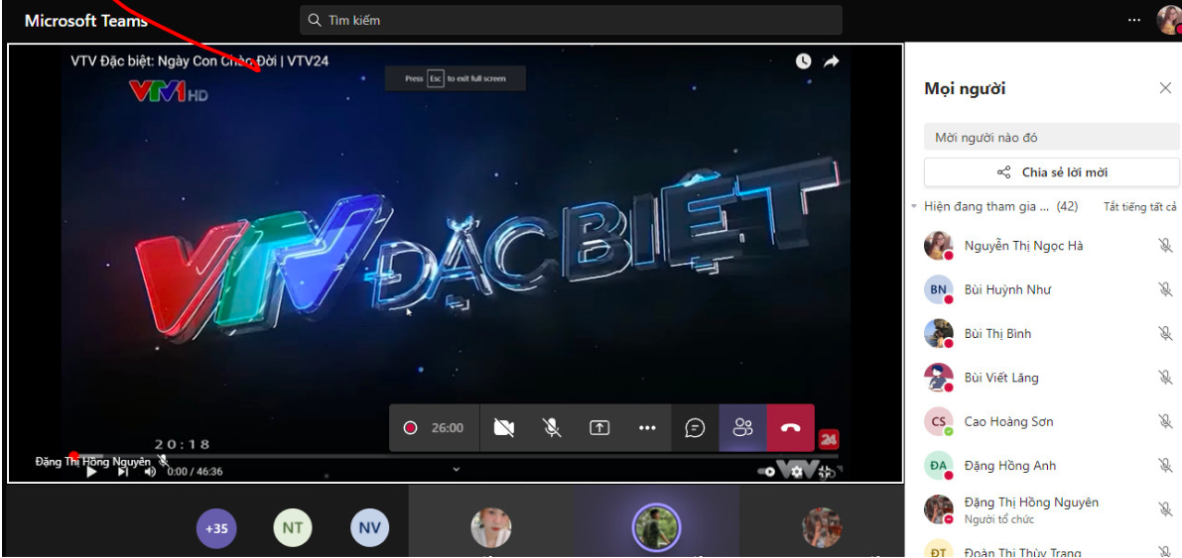Image resolution: width=1182 pixels, height=558 pixels.
Task: Click the Microsoft Teams title
Action: pyautogui.click(x=86, y=21)
